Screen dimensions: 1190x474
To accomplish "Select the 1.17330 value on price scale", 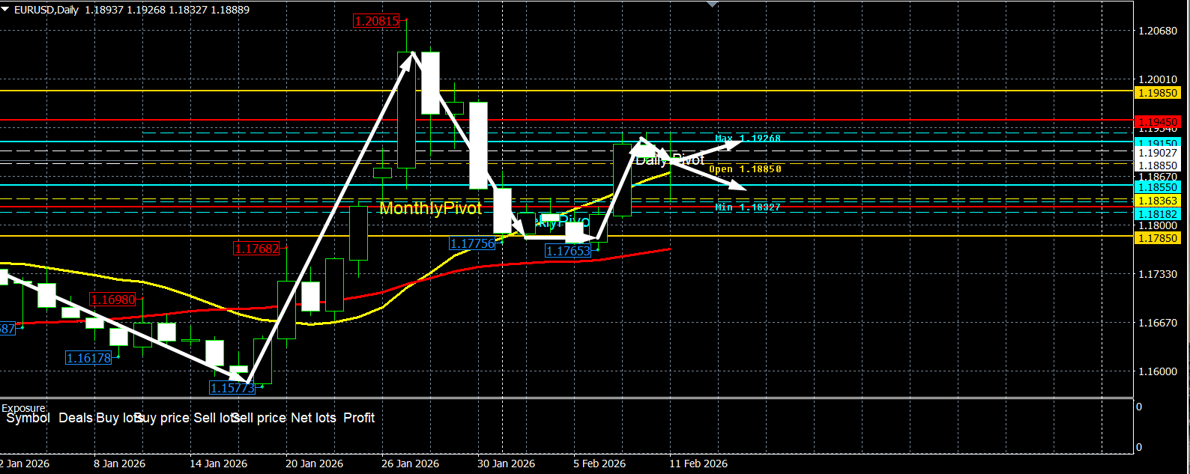I will (1159, 275).
